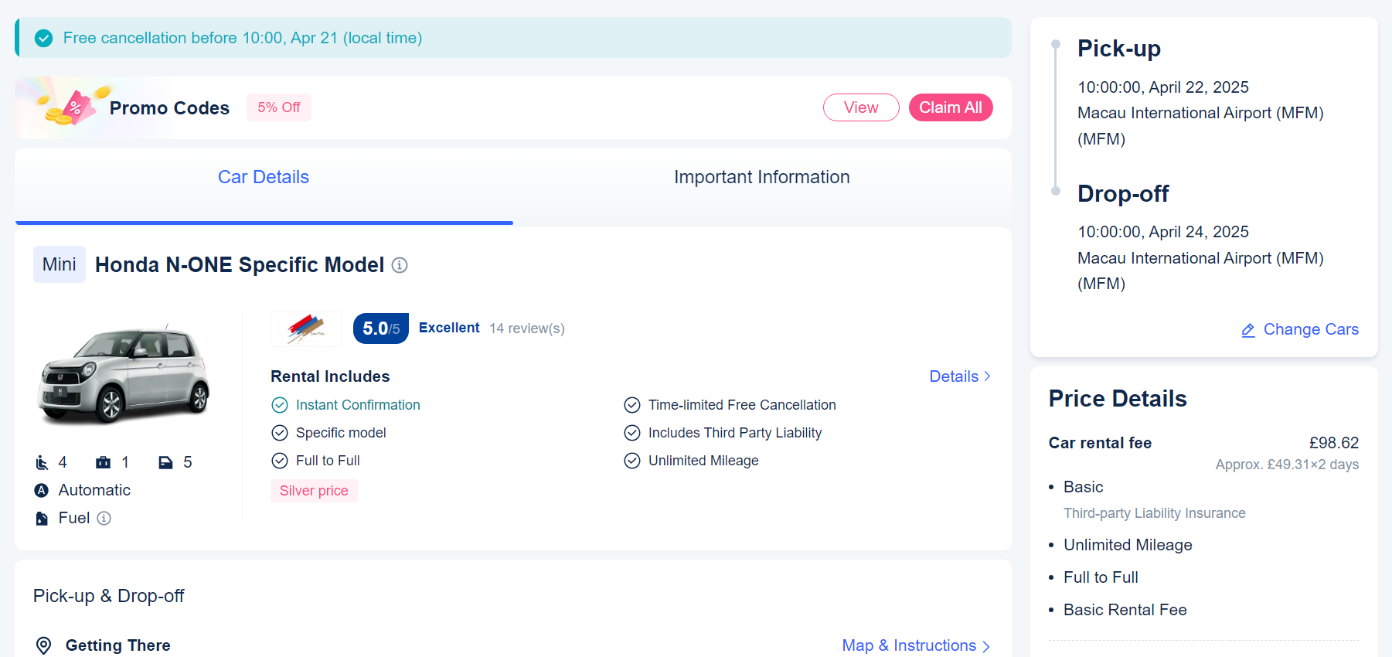Click the Silver price tag
The width and height of the screenshot is (1392, 657).
tap(314, 491)
